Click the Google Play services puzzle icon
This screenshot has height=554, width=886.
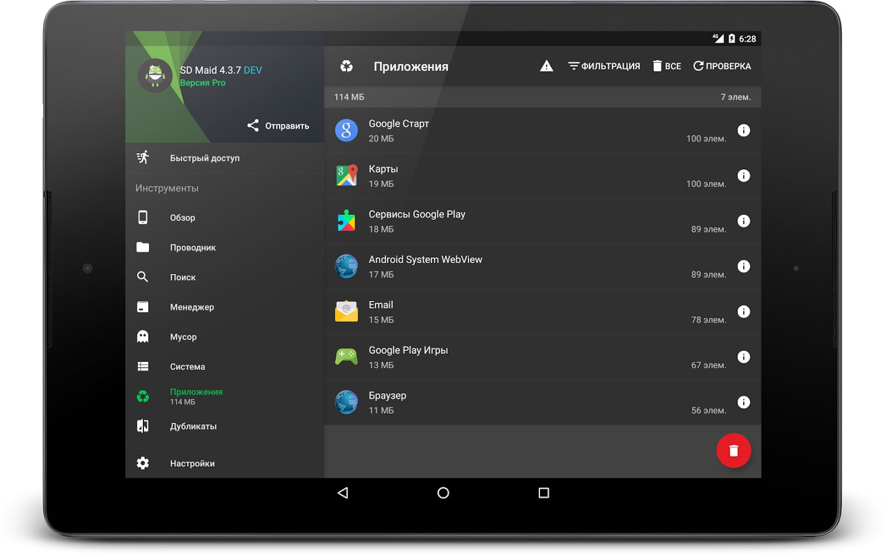click(347, 221)
